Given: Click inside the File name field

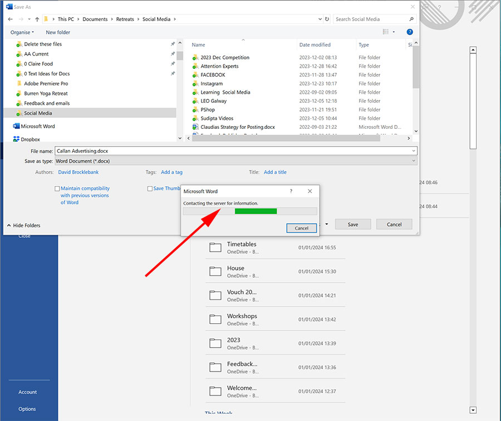Looking at the screenshot, I should pyautogui.click(x=223, y=151).
